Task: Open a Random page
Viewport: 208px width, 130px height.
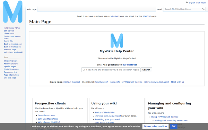Action: point(10,50)
